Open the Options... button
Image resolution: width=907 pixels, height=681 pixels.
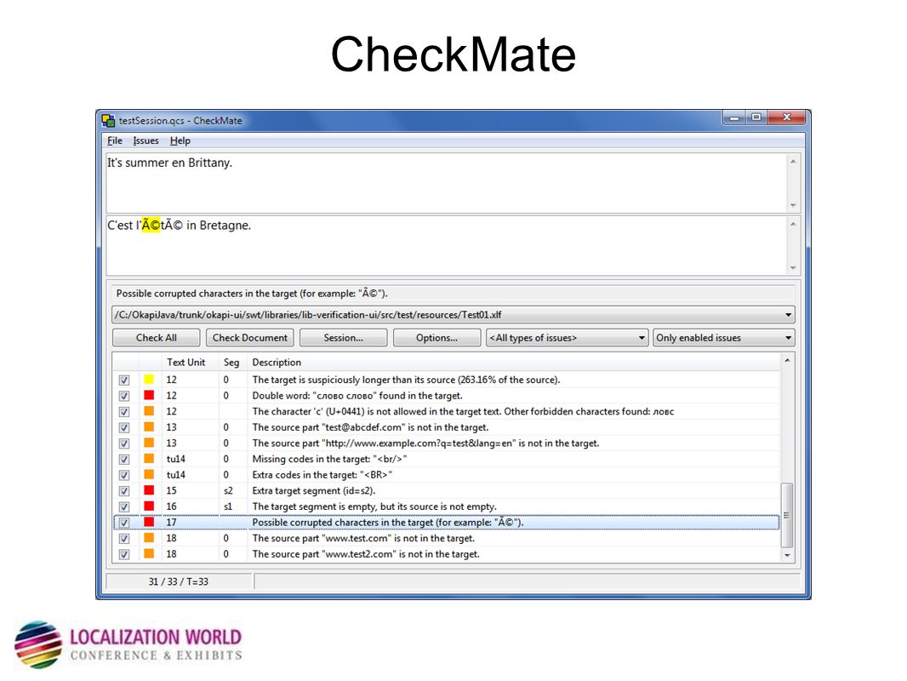[436, 337]
